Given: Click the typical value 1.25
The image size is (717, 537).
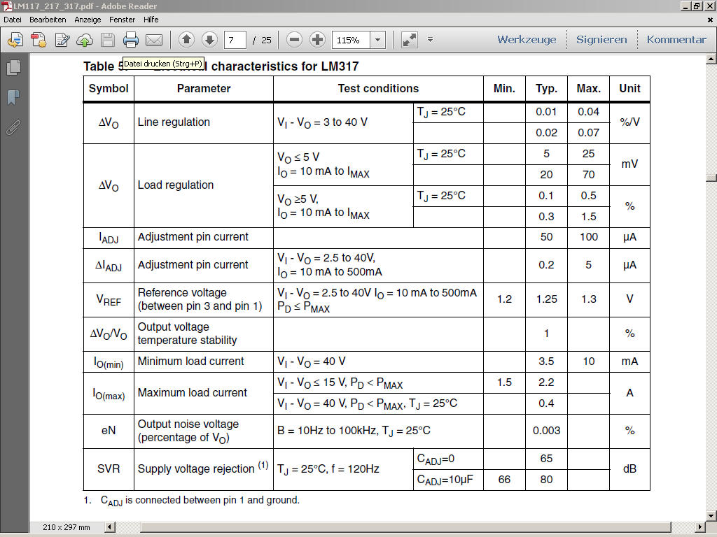Looking at the screenshot, I should tap(546, 299).
